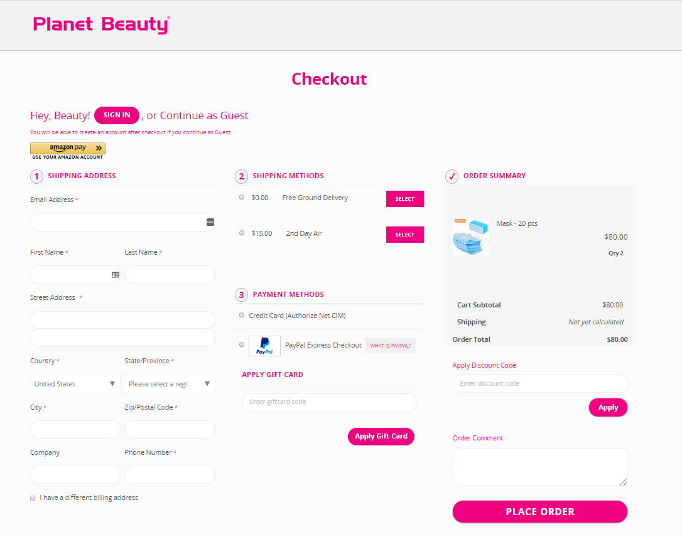682x537 pixels.
Task: Click the Order Comment text area
Action: (540, 467)
